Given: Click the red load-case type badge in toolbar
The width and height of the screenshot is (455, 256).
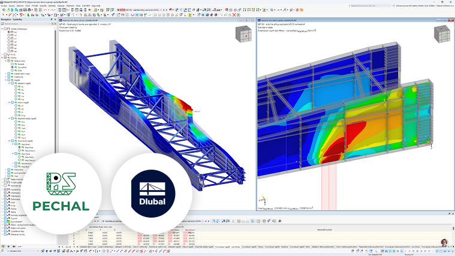Looking at the screenshot, I should click(122, 10).
